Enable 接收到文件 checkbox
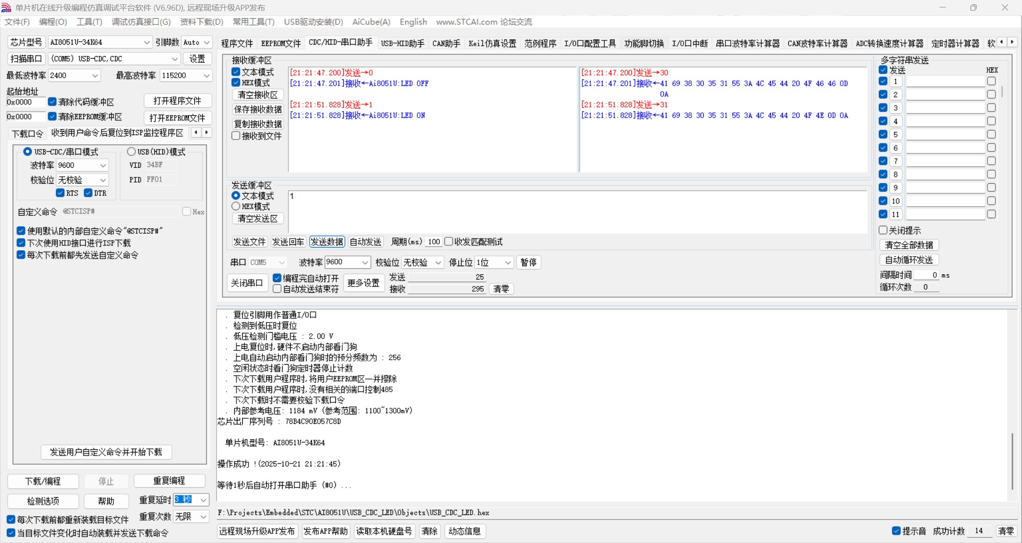This screenshot has width=1022, height=543. tap(236, 136)
